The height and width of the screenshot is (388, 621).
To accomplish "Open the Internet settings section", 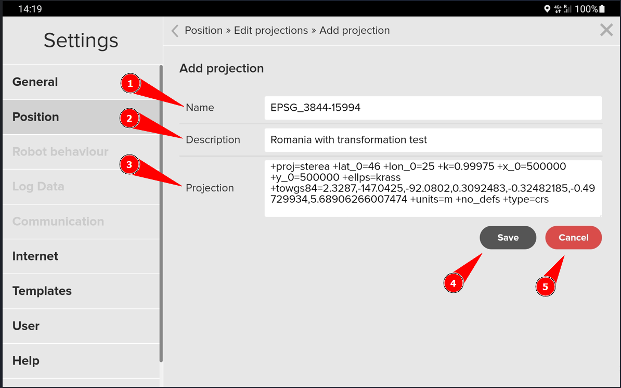I will click(35, 256).
